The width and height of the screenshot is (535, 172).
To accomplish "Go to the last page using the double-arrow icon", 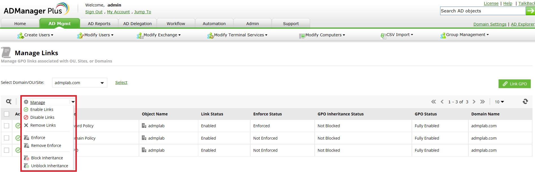I will [x=482, y=102].
